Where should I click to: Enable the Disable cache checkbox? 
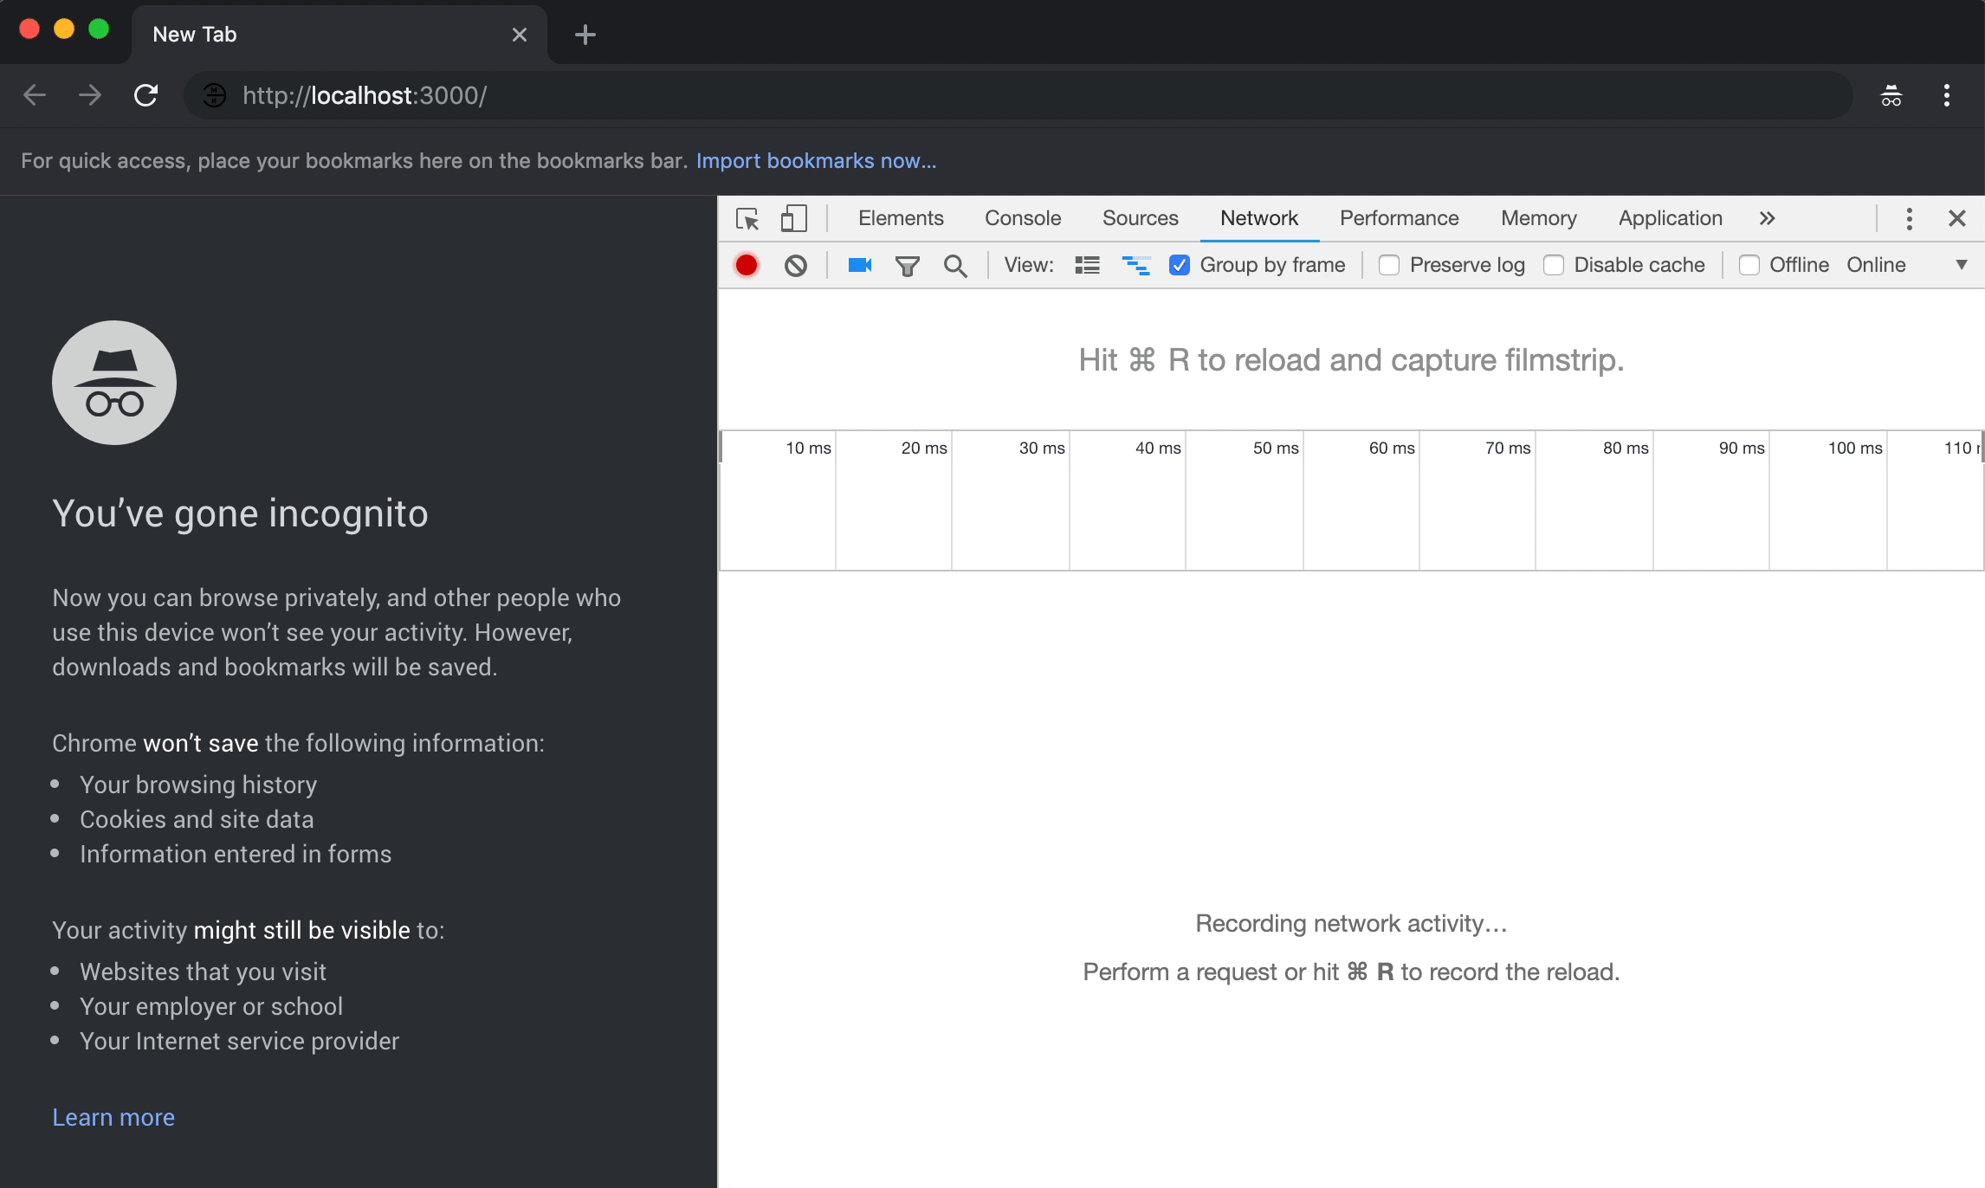(1553, 265)
